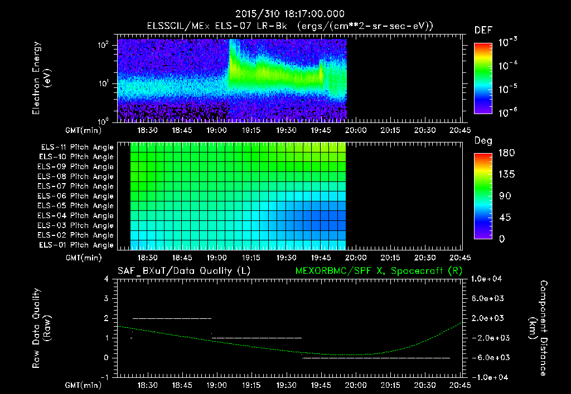Click the 90 tick on Deg scale

pos(505,196)
